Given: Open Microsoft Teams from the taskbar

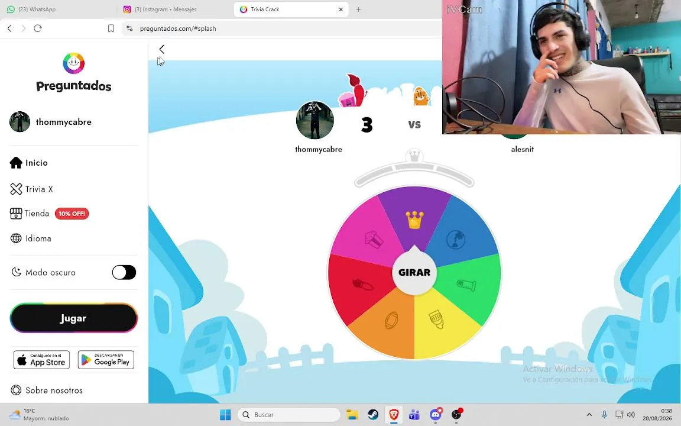Looking at the screenshot, I should click(414, 415).
